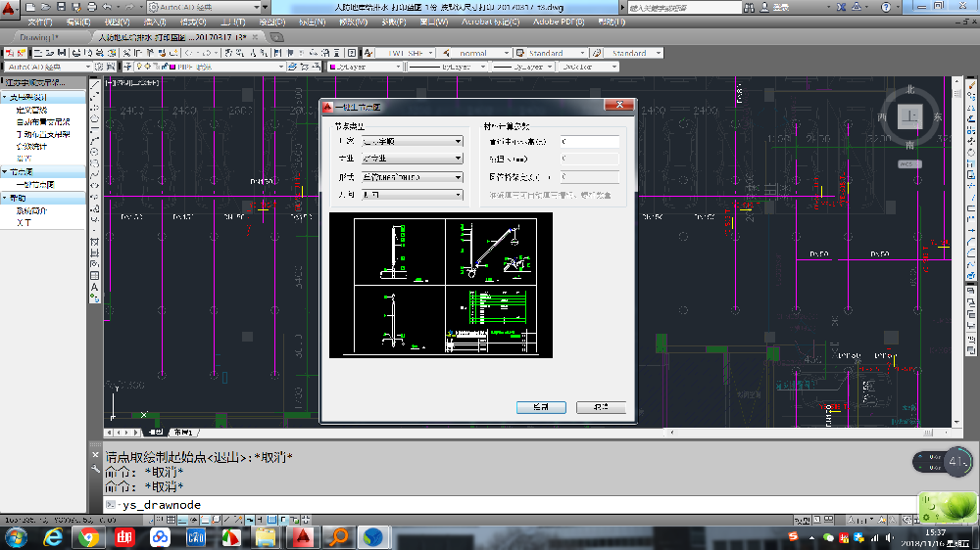Open the third dropdown showing pipe form
The width and height of the screenshot is (980, 550).
pos(412,177)
